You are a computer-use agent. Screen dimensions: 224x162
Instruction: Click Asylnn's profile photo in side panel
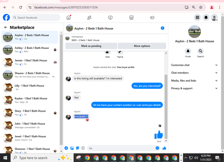(x=194, y=31)
